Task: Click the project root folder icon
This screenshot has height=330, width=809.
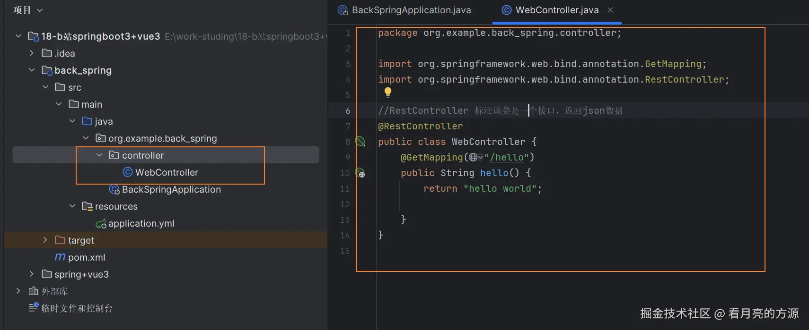Action: [x=33, y=36]
